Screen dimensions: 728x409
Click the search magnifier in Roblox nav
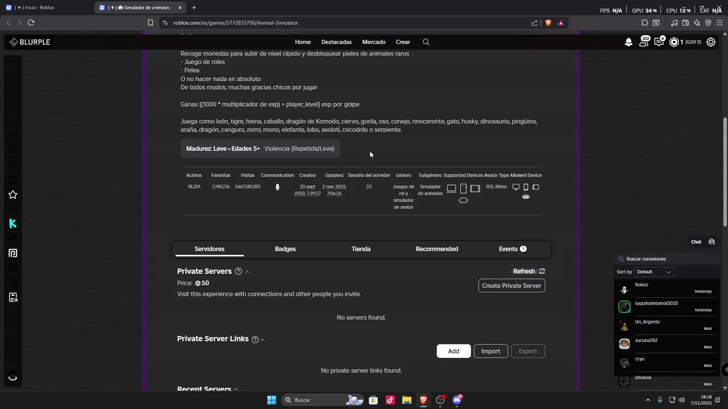426,42
